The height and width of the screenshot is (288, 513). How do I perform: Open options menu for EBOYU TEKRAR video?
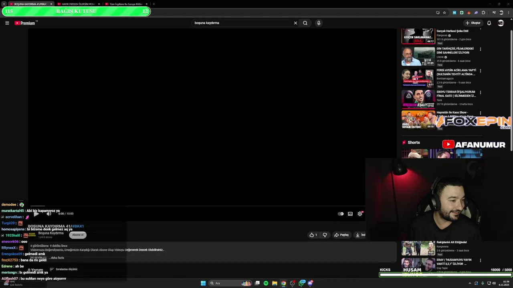pyautogui.click(x=481, y=92)
